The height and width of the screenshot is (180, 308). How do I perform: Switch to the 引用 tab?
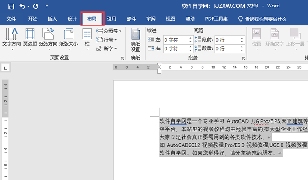(111, 19)
